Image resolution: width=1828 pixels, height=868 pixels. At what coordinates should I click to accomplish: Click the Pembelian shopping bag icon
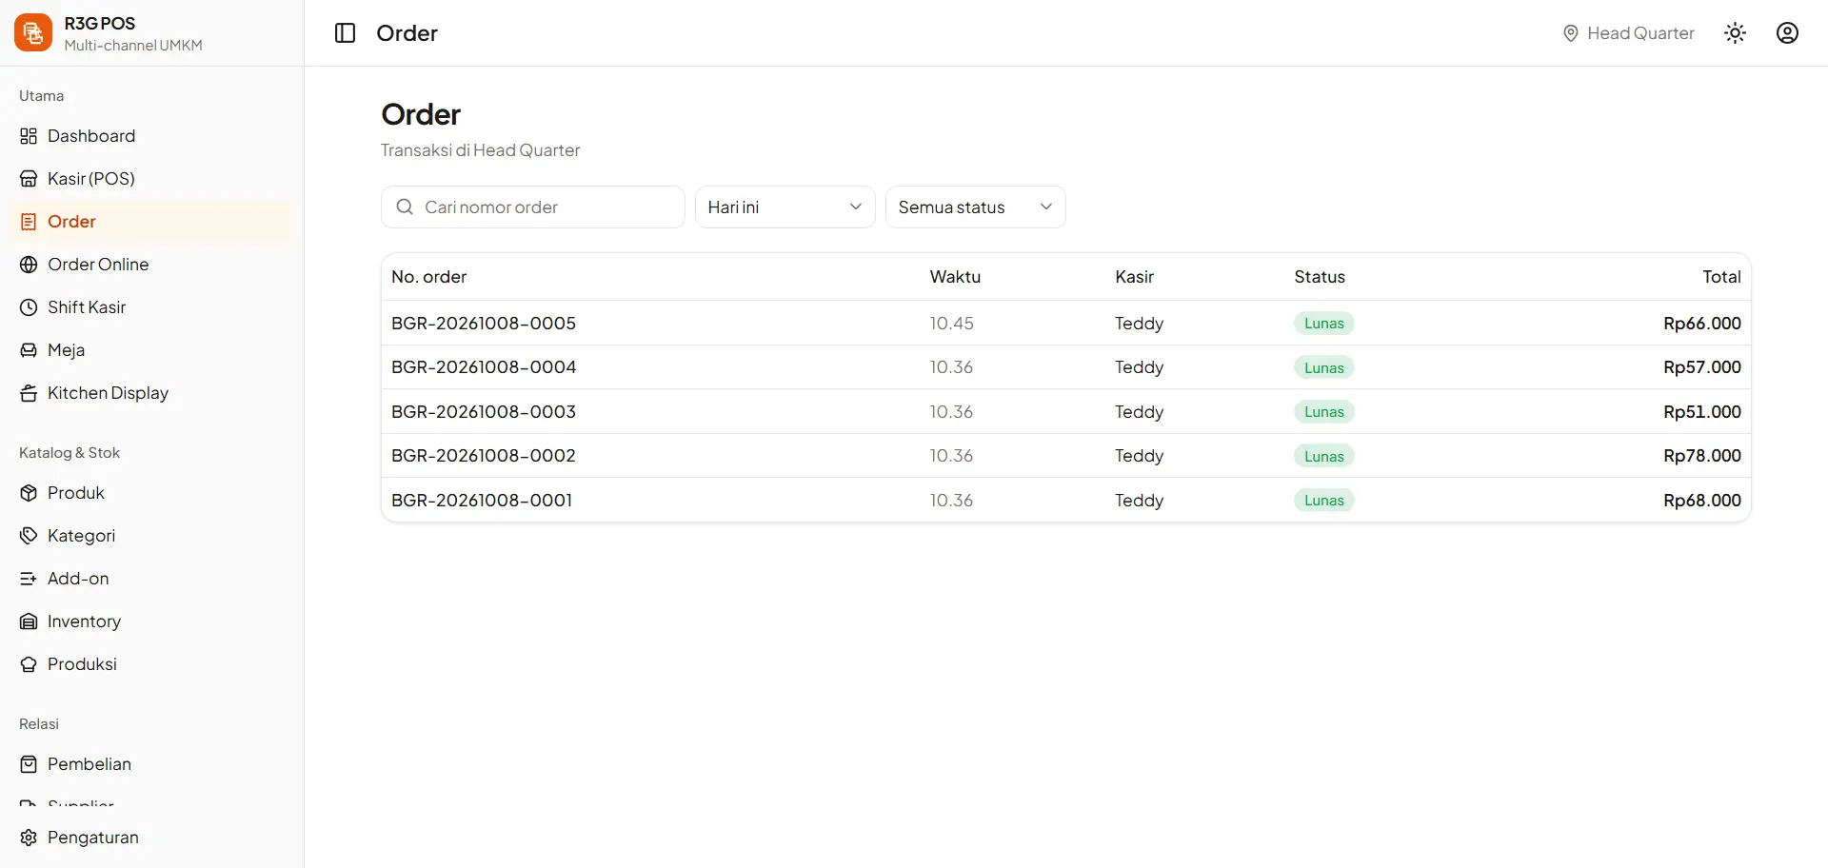point(29,764)
